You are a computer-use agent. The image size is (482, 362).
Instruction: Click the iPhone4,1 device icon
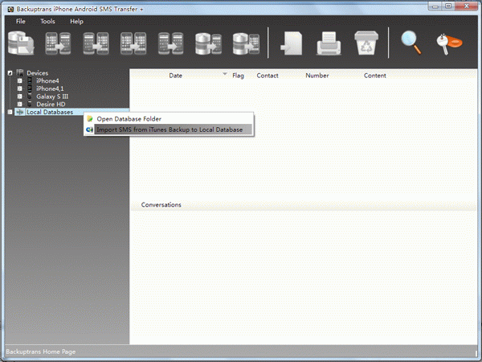click(x=30, y=88)
